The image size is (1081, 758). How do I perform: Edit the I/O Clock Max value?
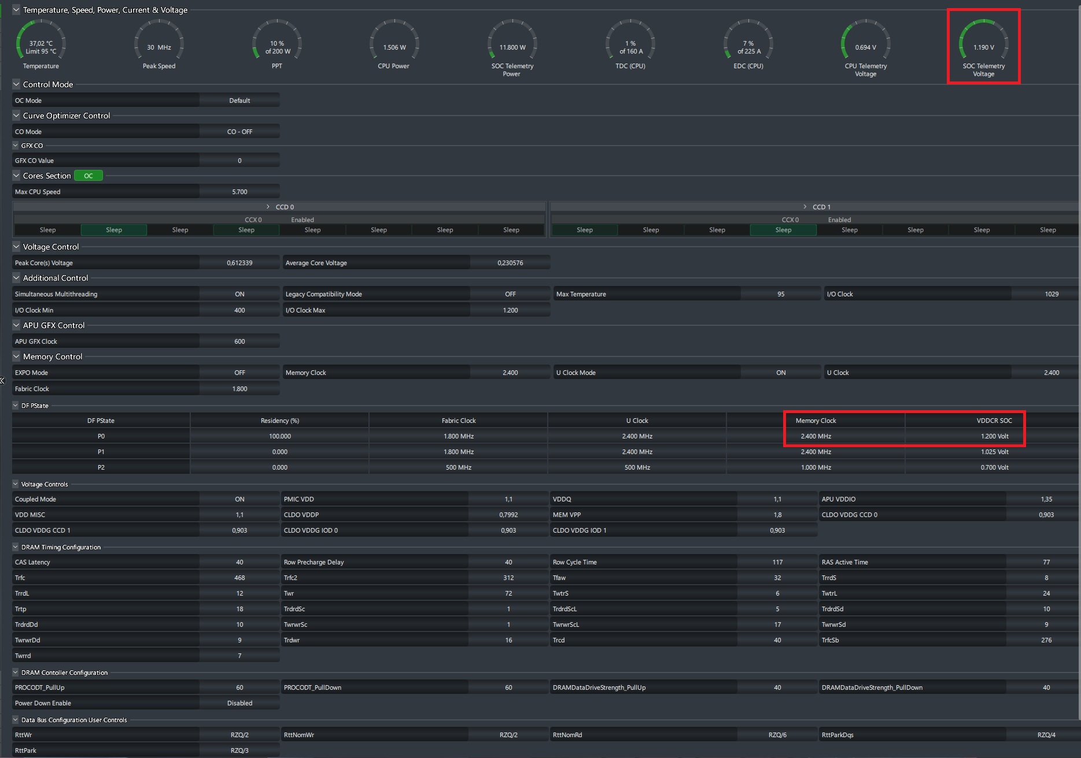510,310
